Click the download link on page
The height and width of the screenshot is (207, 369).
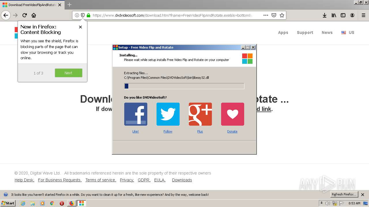264,109
